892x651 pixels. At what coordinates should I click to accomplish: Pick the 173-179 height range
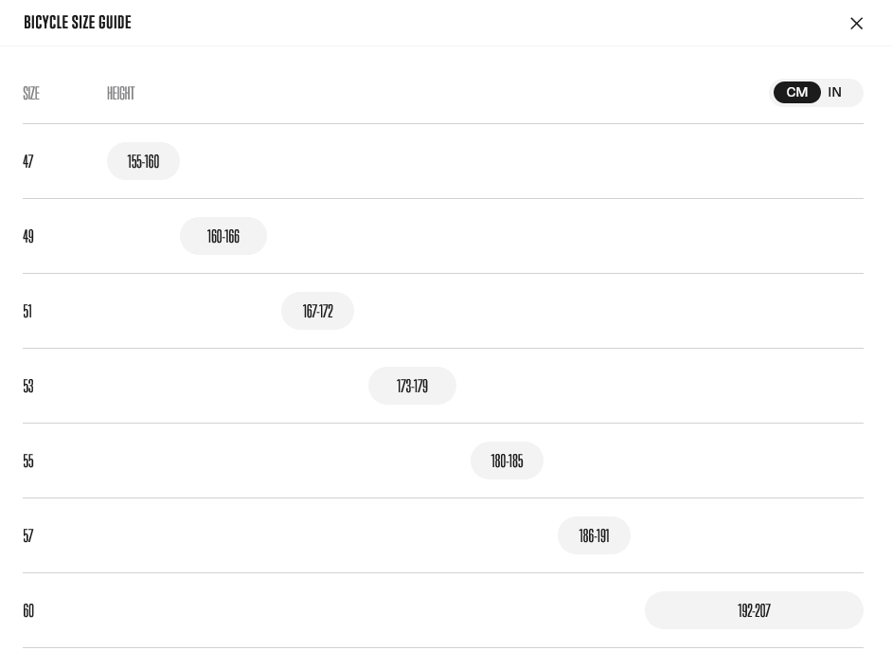(412, 386)
